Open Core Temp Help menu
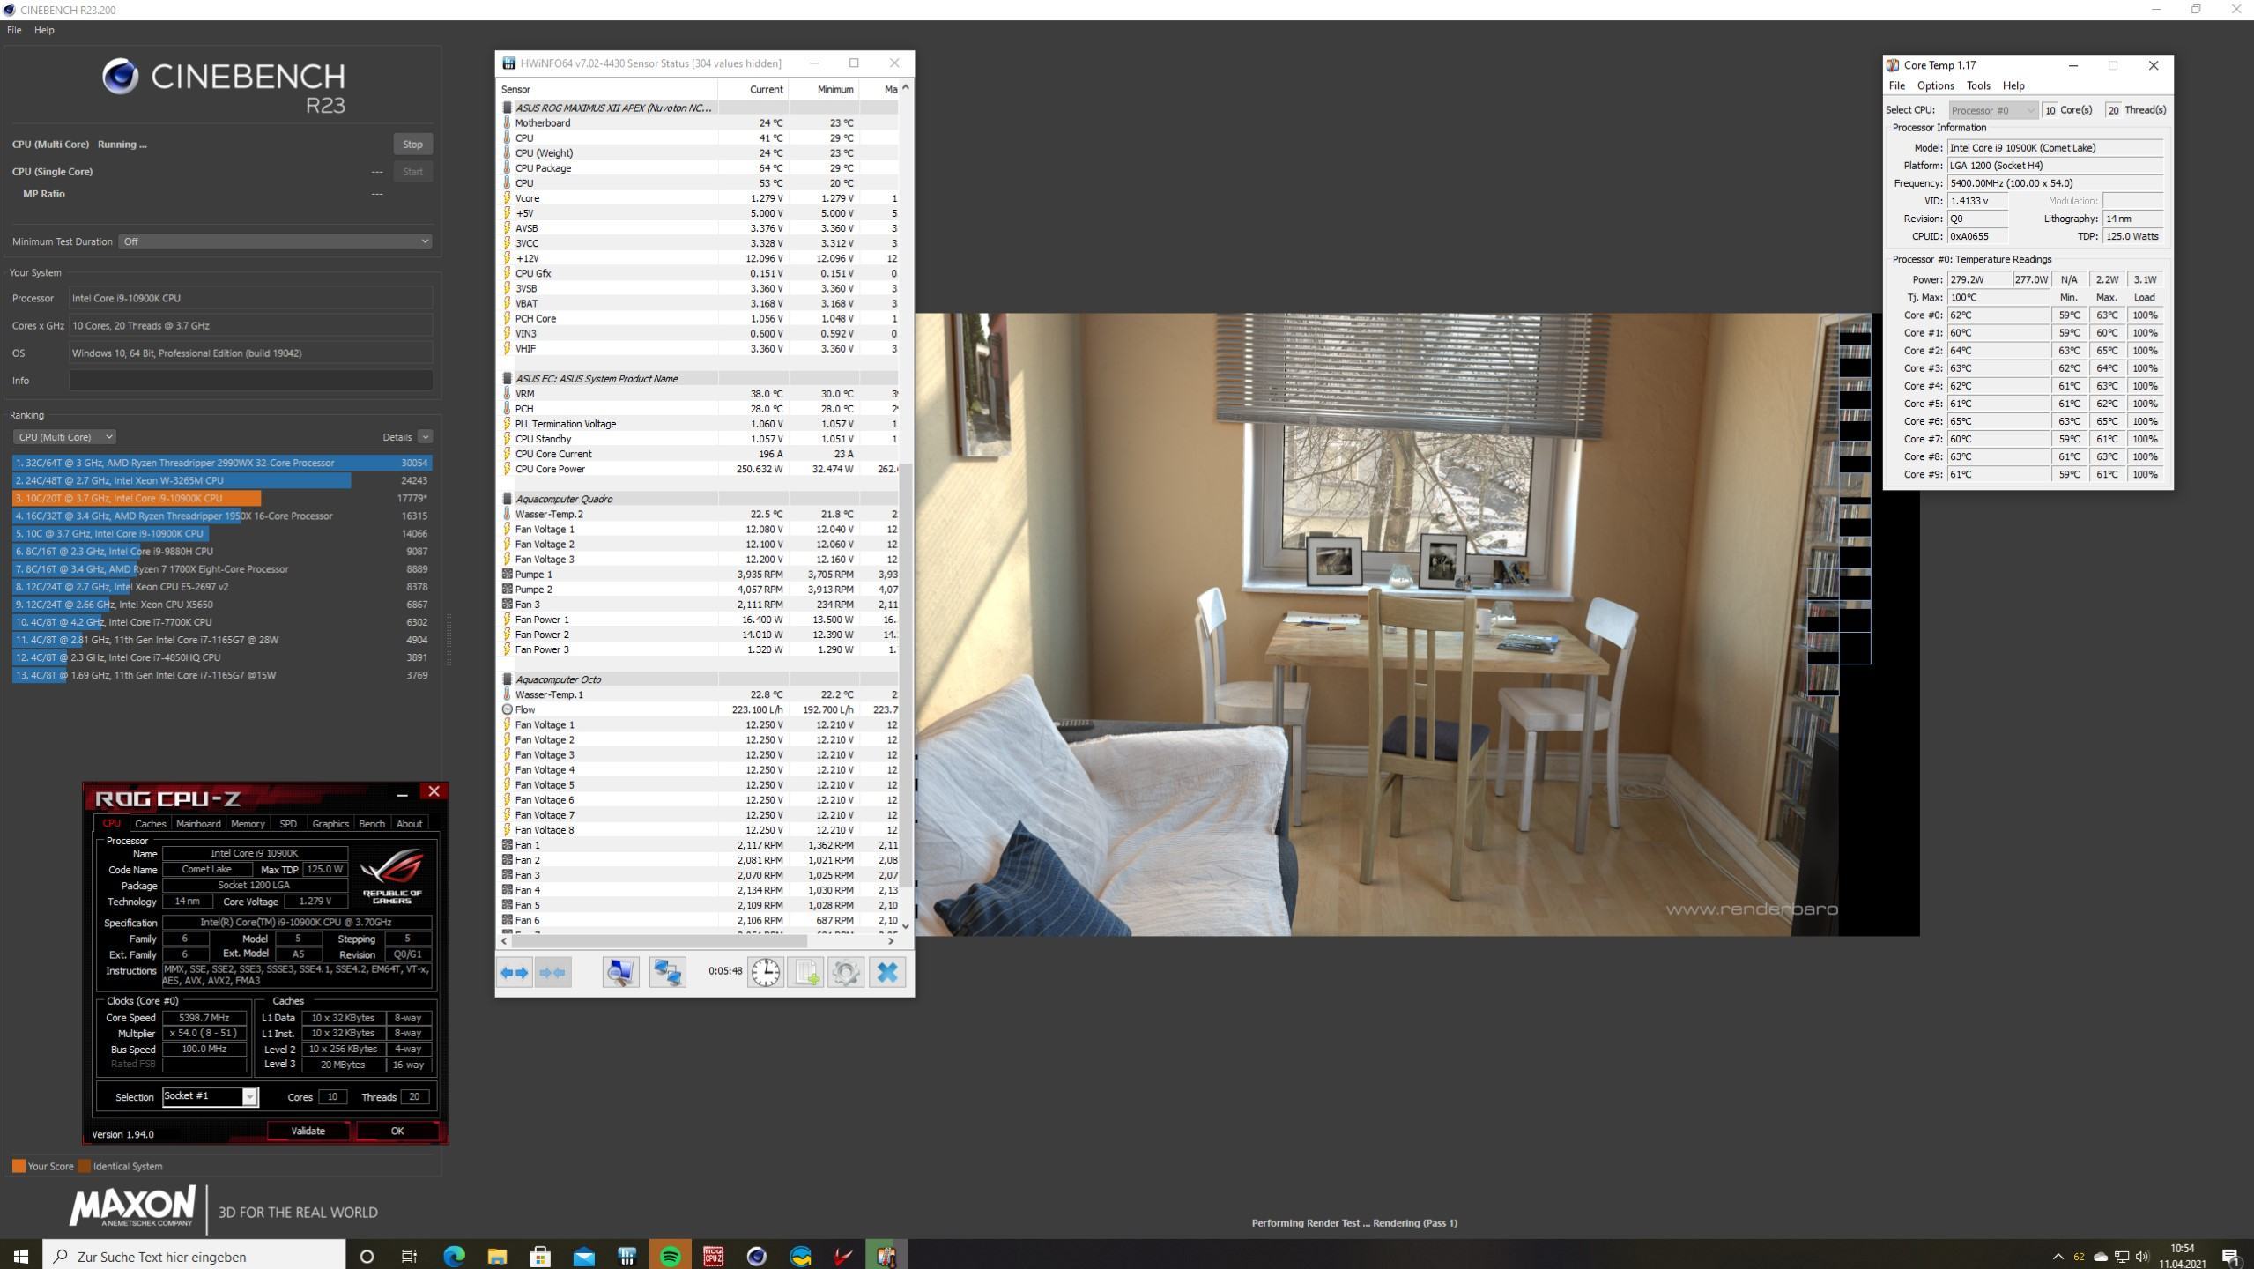 (x=2013, y=85)
